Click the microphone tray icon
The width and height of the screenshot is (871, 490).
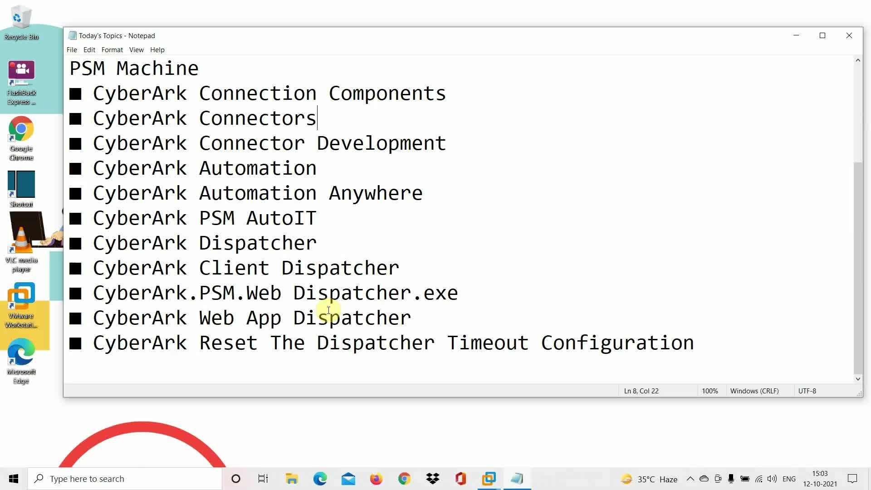[x=731, y=479]
